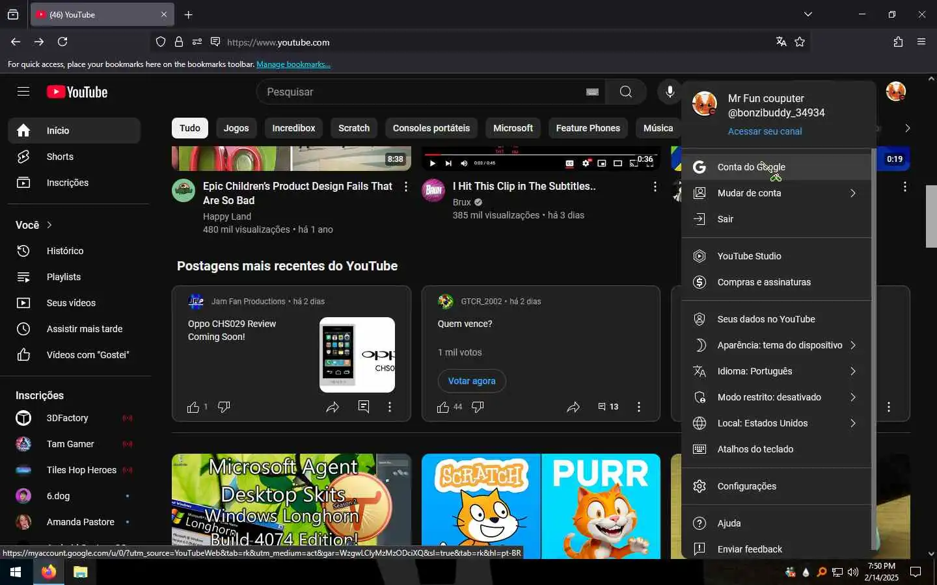Open Histórico in sidebar
Viewport: 937px width, 585px height.
pyautogui.click(x=74, y=251)
